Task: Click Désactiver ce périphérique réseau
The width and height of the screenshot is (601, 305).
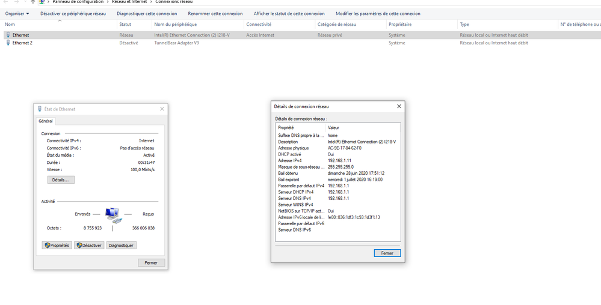Action: click(x=73, y=14)
